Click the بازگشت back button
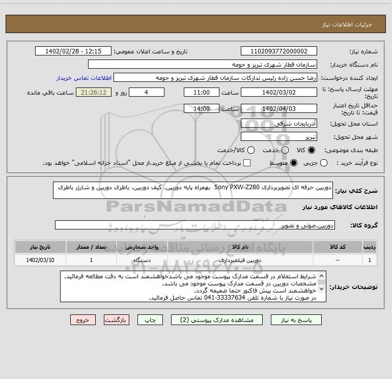 click(117, 320)
